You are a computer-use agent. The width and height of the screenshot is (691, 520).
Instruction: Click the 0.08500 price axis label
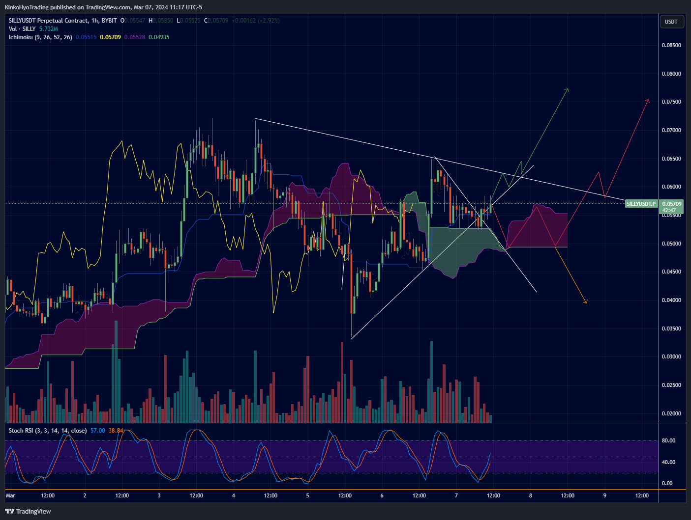pos(671,45)
